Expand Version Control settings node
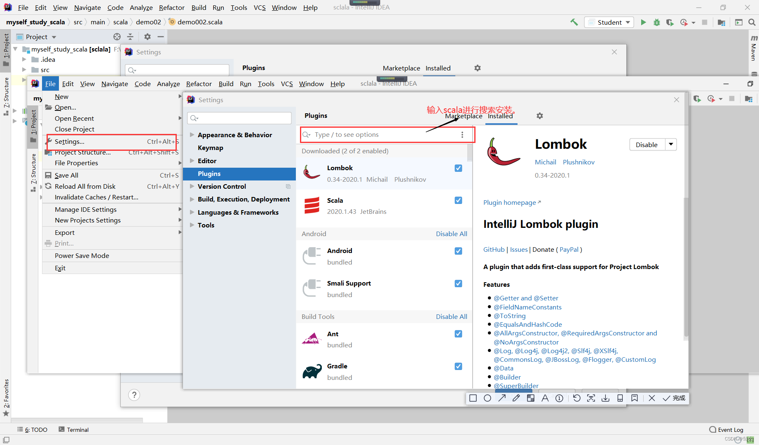The width and height of the screenshot is (759, 445). point(192,186)
